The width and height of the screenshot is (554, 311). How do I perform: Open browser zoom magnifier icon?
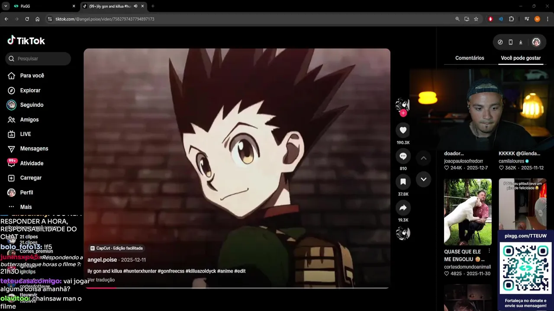pos(457,19)
